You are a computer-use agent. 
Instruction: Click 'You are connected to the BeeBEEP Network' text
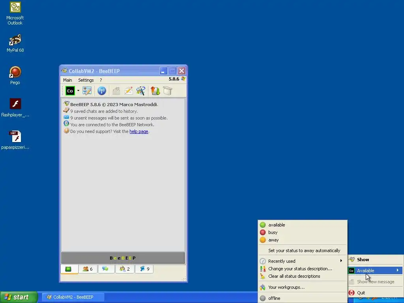[x=112, y=125]
